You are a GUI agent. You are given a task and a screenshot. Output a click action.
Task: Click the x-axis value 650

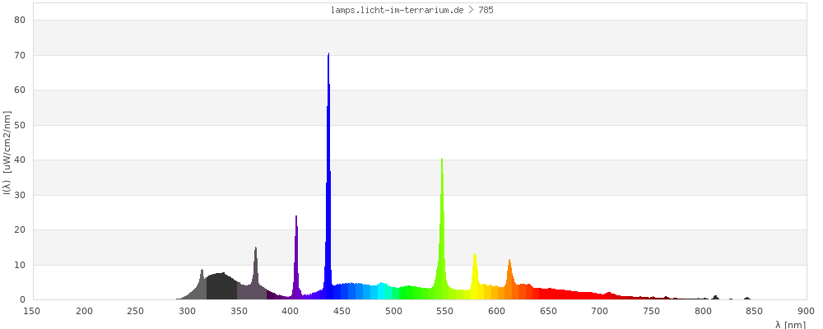click(x=548, y=311)
